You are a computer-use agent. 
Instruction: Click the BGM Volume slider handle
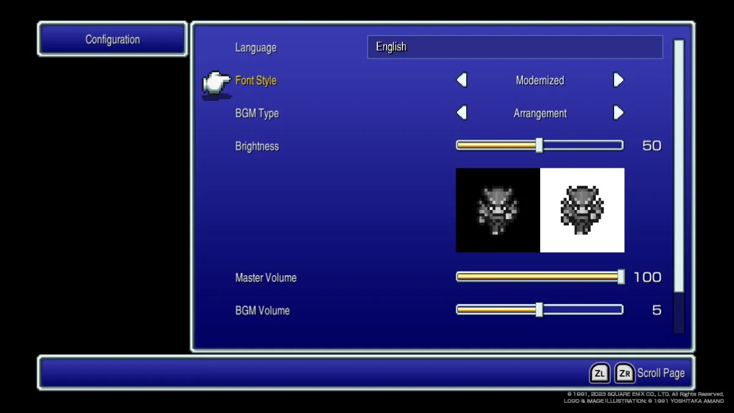(x=539, y=310)
